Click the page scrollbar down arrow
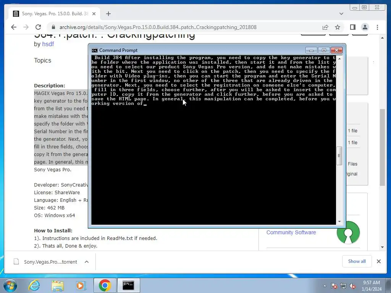391x293 pixels. pos(382,247)
